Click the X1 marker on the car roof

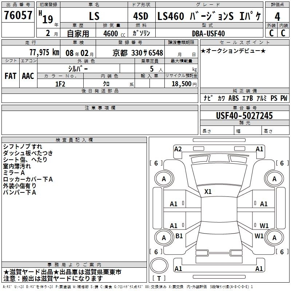click(208, 191)
